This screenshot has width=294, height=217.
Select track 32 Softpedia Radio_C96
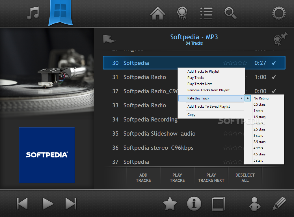click(x=145, y=91)
